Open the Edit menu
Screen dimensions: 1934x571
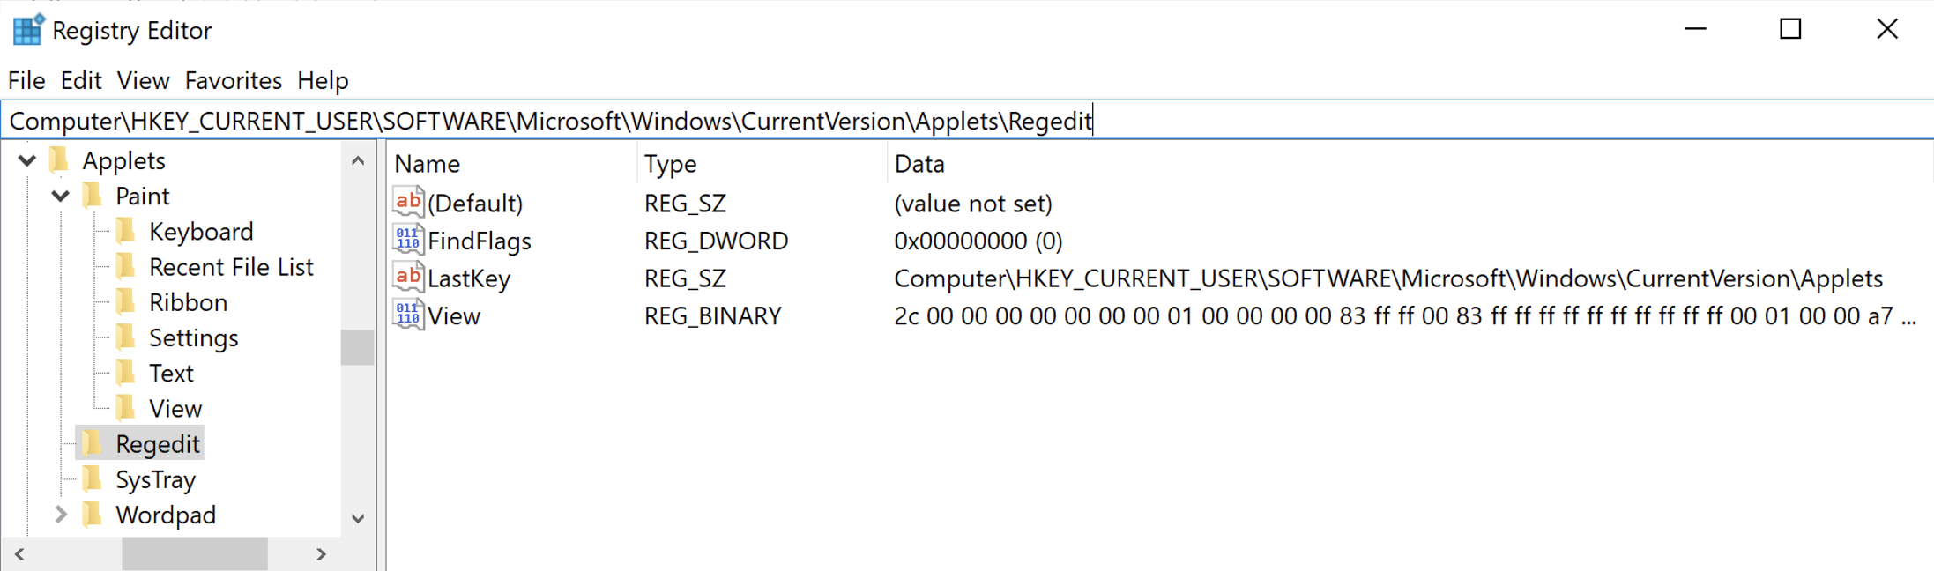point(81,80)
